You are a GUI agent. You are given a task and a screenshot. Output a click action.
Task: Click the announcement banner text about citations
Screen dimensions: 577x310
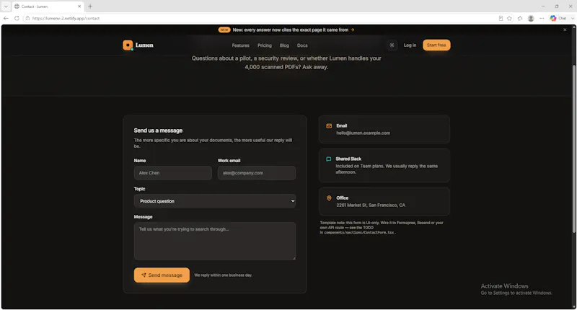coord(291,30)
